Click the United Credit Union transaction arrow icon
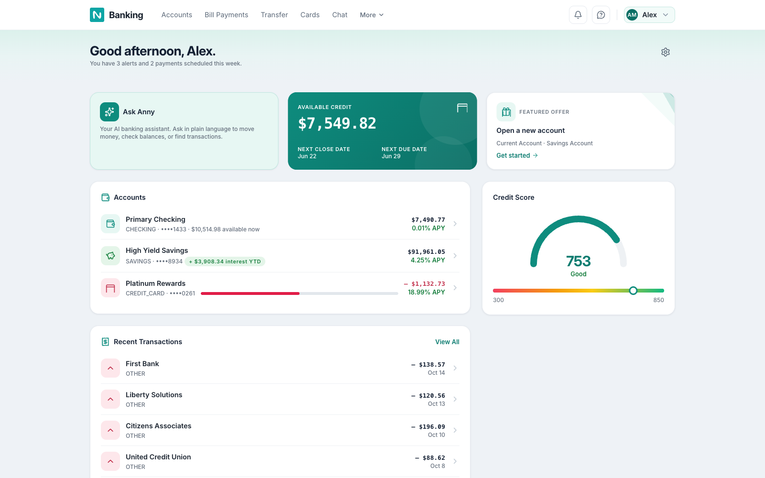 coord(110,461)
